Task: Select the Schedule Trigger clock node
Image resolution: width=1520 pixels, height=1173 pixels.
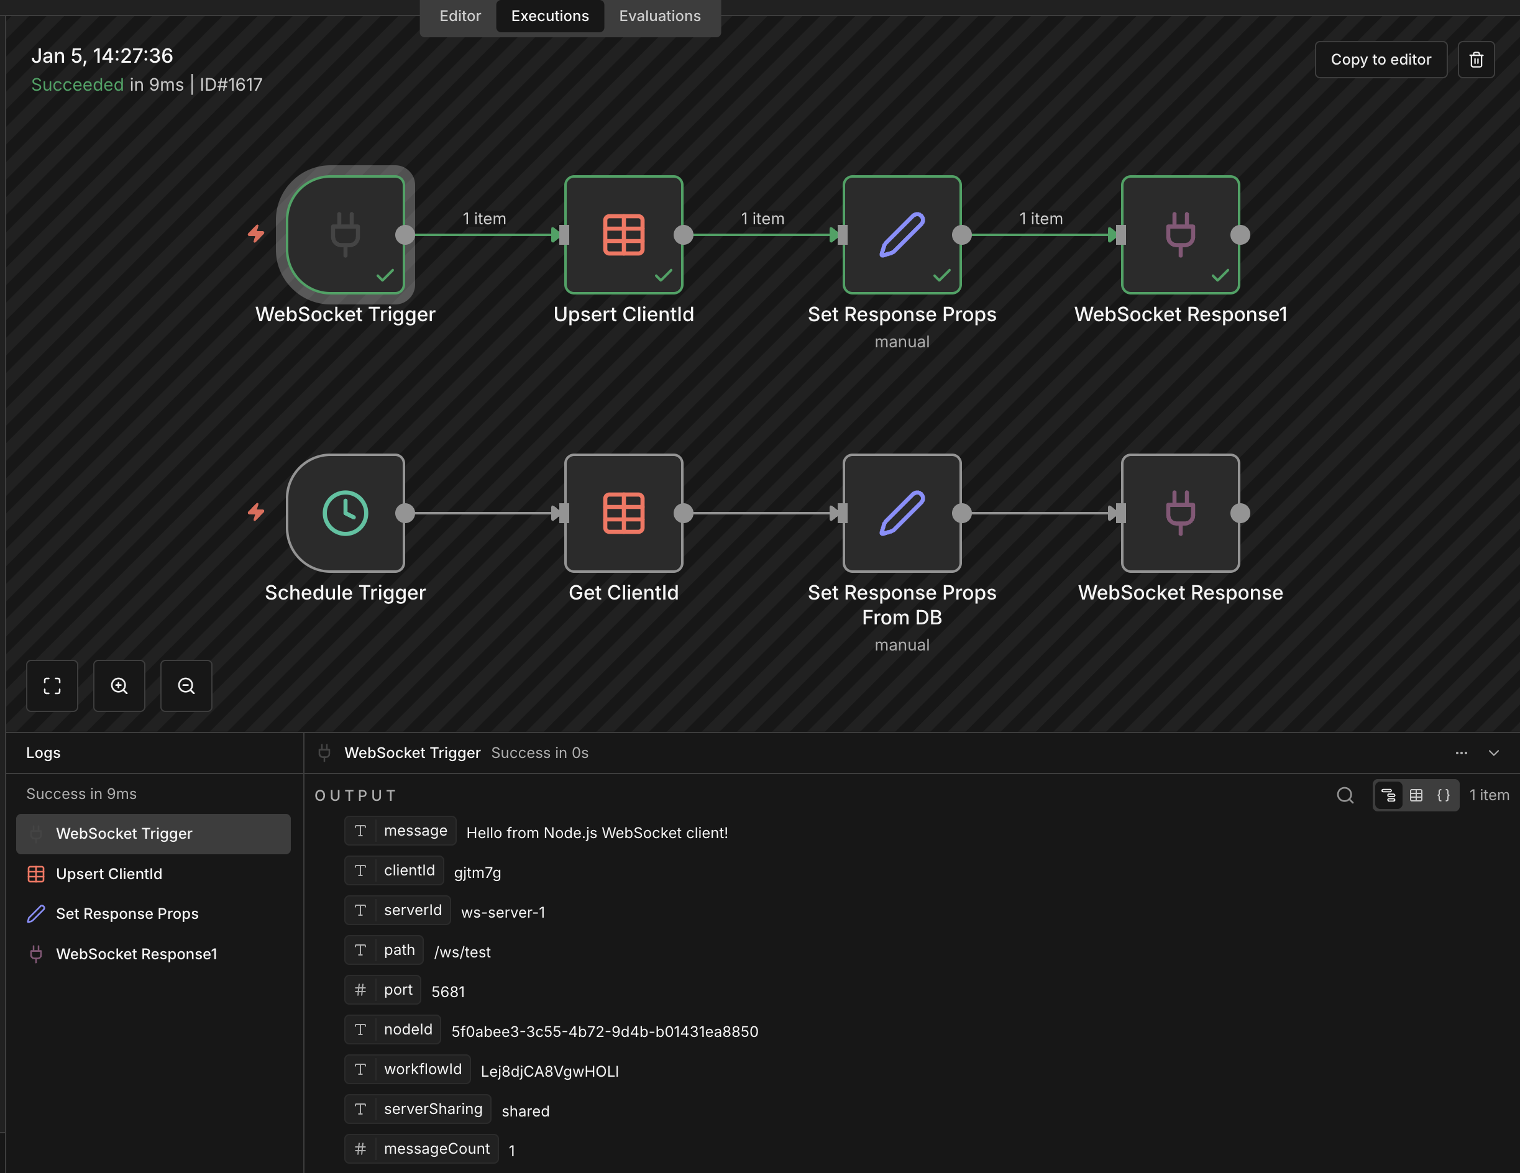Action: click(346, 513)
